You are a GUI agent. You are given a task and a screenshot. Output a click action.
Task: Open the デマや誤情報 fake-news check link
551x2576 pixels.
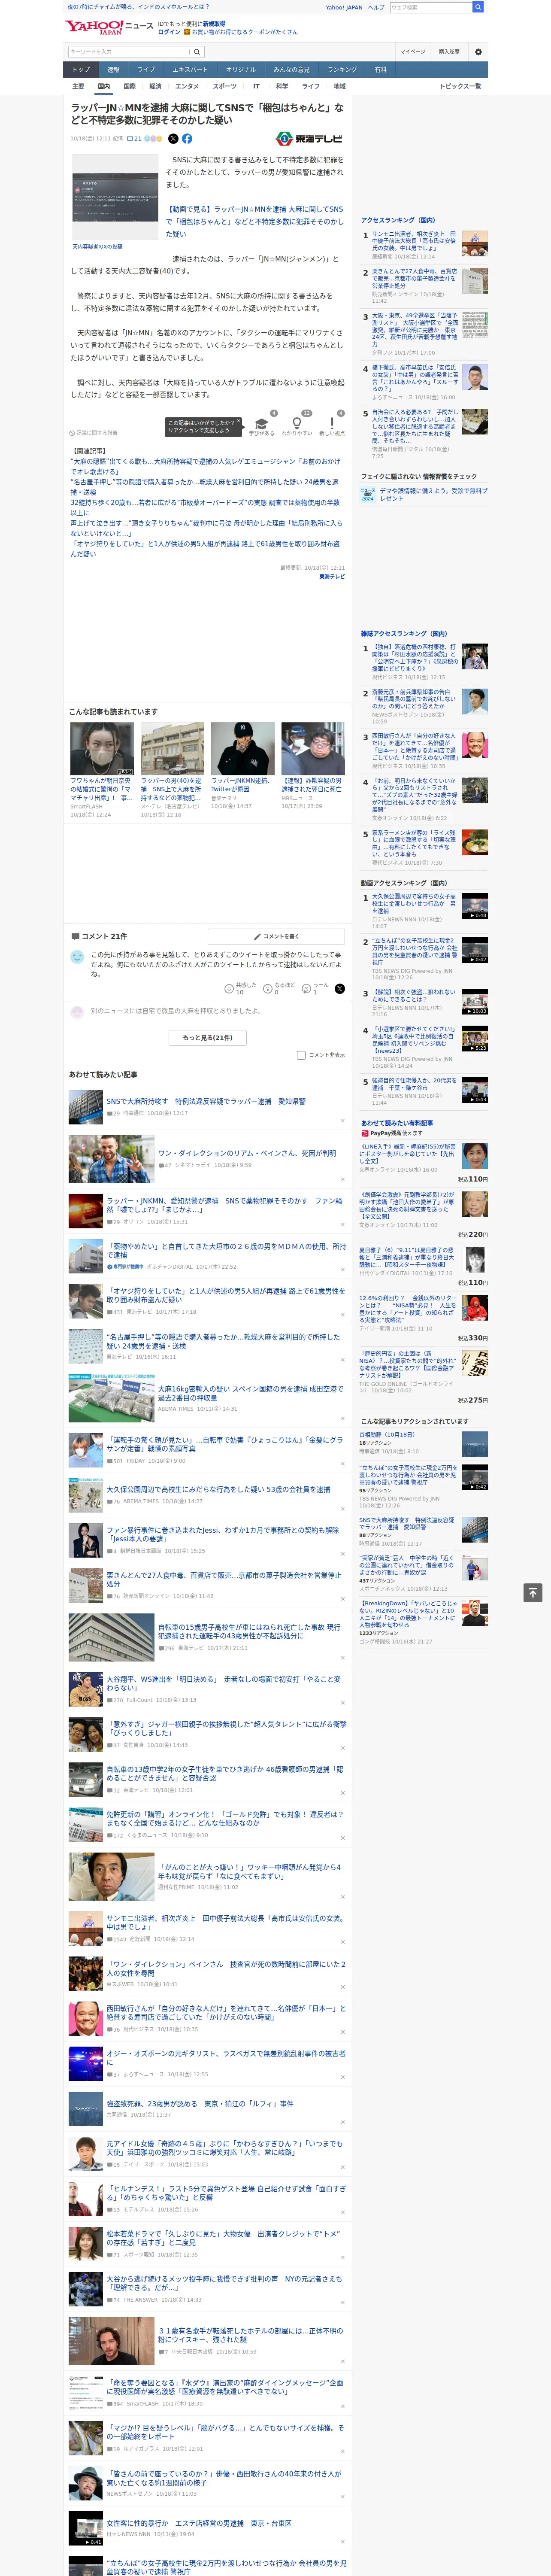pyautogui.click(x=434, y=494)
